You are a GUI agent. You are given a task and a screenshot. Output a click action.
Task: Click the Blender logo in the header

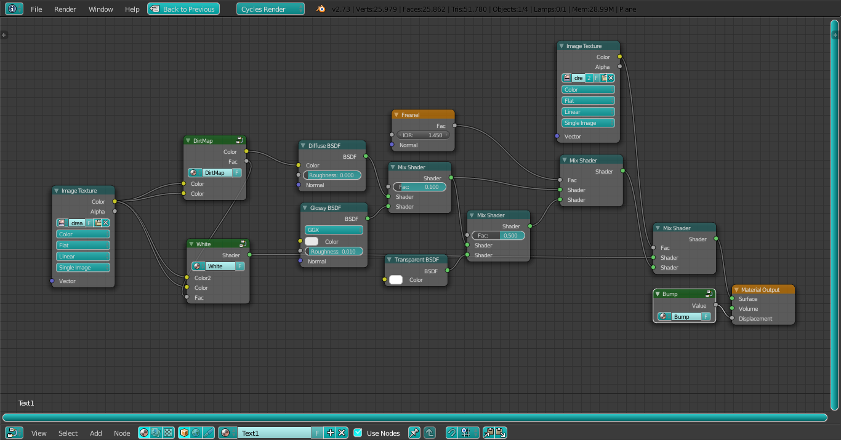[x=321, y=9]
